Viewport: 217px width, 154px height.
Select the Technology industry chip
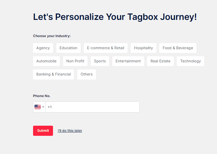tap(190, 61)
